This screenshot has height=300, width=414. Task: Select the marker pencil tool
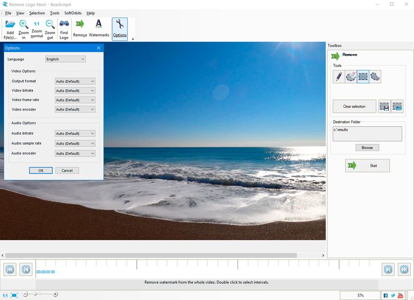pos(338,77)
